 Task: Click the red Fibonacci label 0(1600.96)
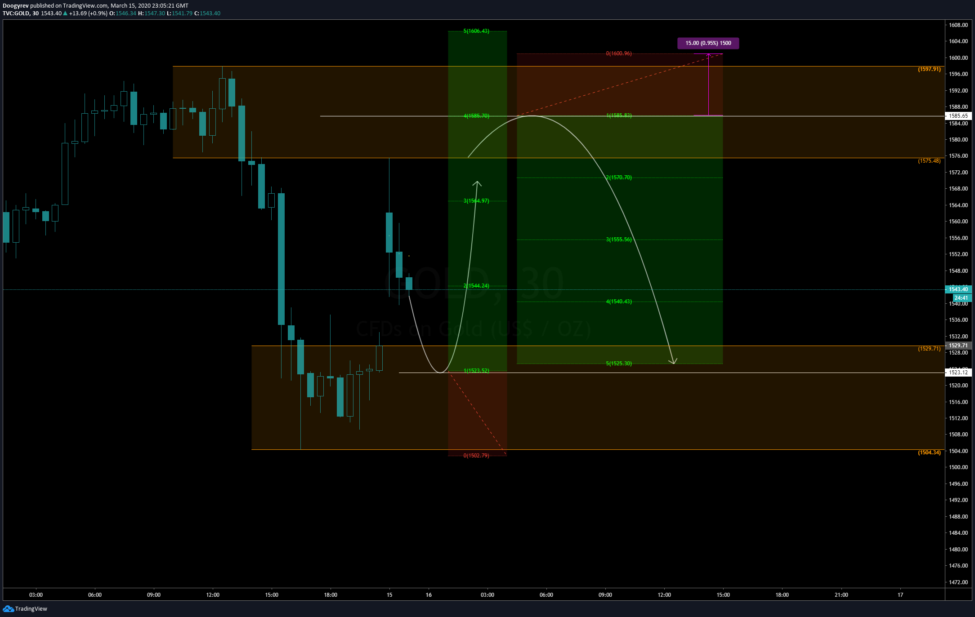coord(619,53)
